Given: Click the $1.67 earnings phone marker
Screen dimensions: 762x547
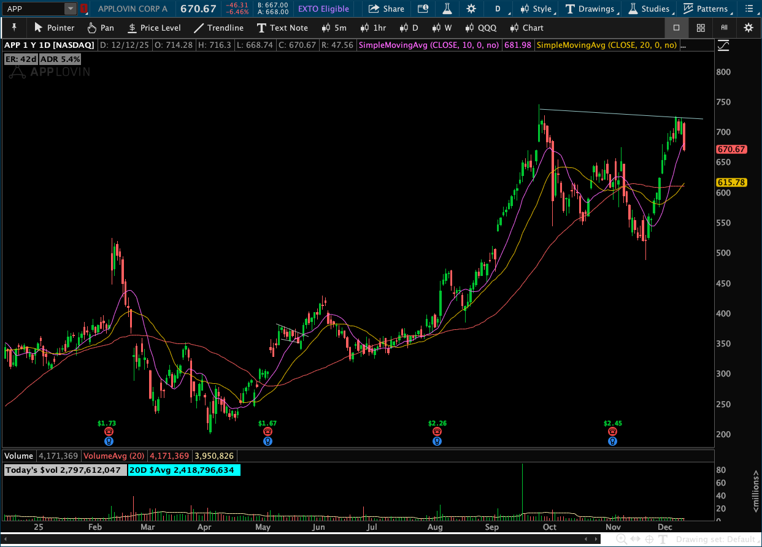Looking at the screenshot, I should 267,432.
